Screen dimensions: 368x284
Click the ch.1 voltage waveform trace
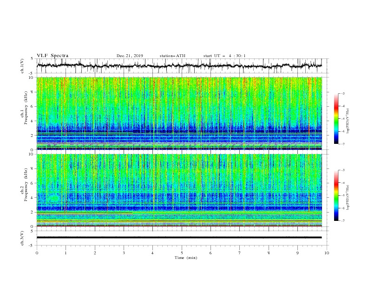point(179,66)
